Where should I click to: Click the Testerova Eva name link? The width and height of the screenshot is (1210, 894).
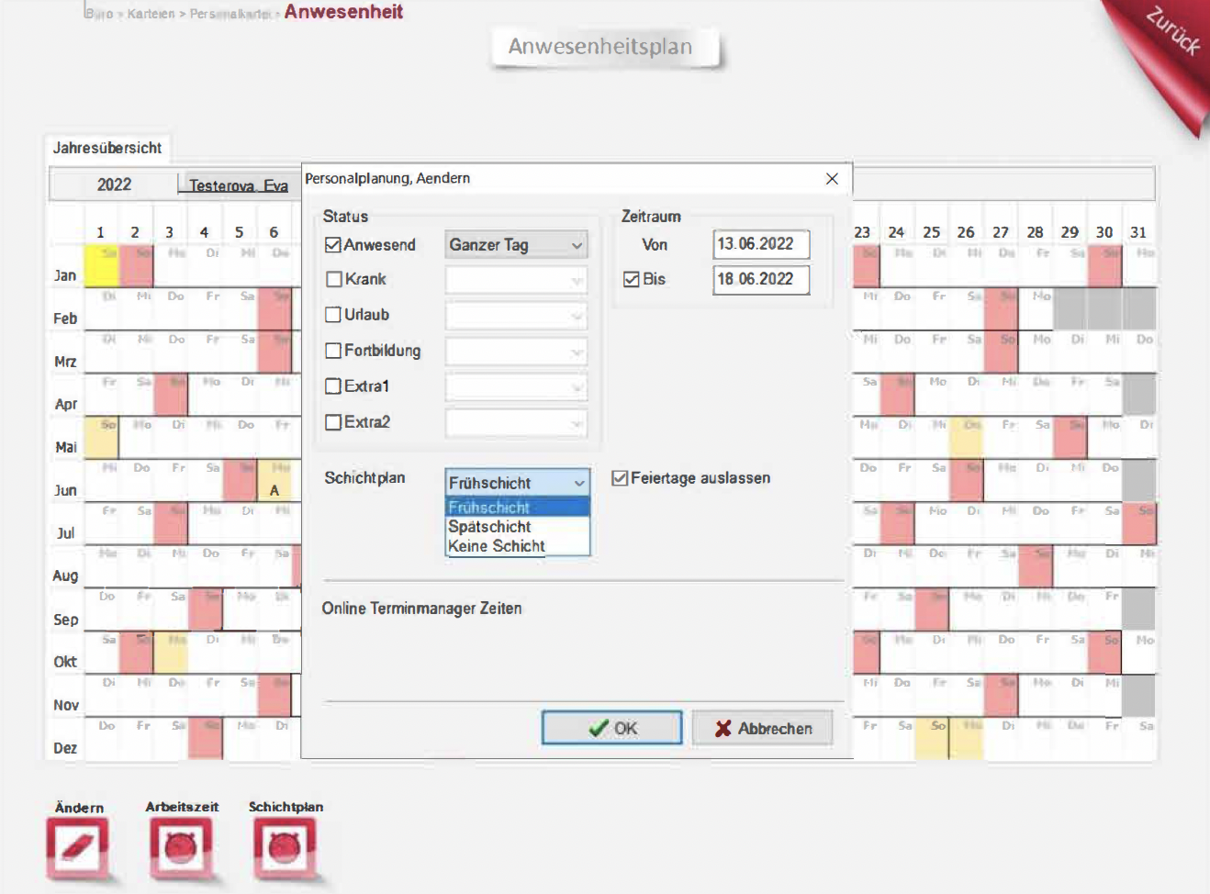tap(239, 185)
